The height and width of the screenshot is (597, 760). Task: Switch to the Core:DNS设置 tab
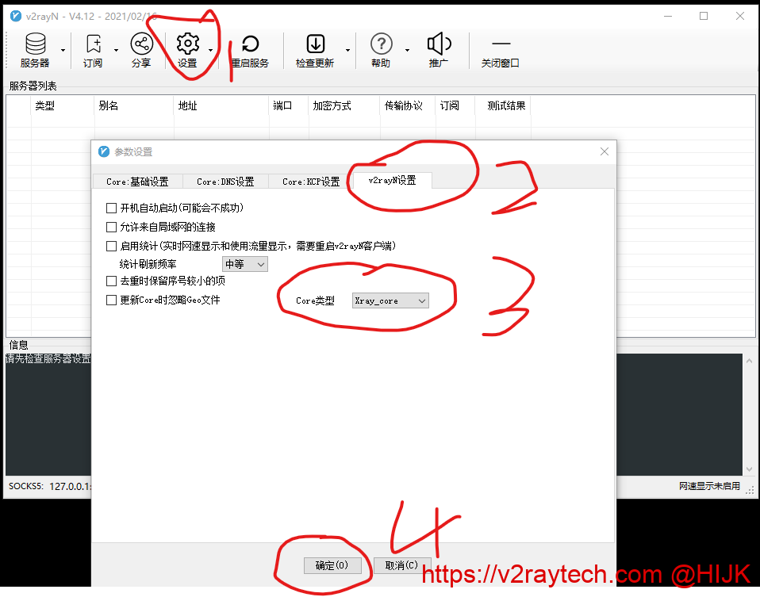point(225,182)
